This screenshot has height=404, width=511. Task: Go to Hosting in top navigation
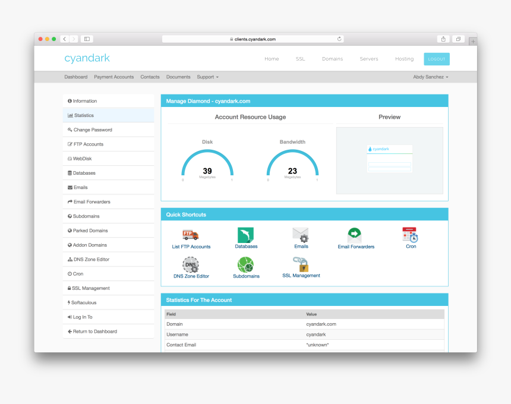(404, 59)
